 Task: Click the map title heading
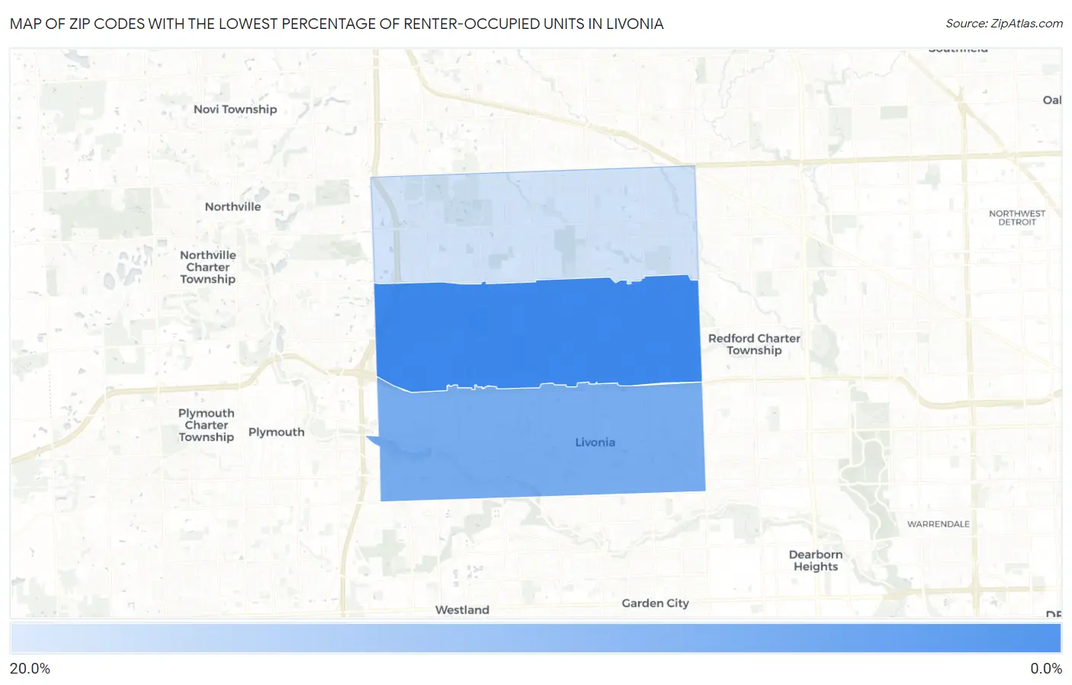pyautogui.click(x=336, y=24)
